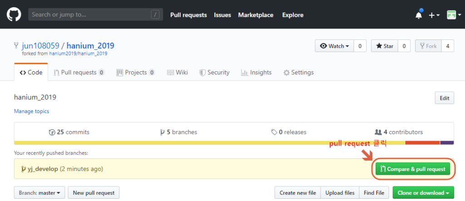Image resolution: width=465 pixels, height=201 pixels.
Task: Switch to the Security tab
Action: (214, 72)
